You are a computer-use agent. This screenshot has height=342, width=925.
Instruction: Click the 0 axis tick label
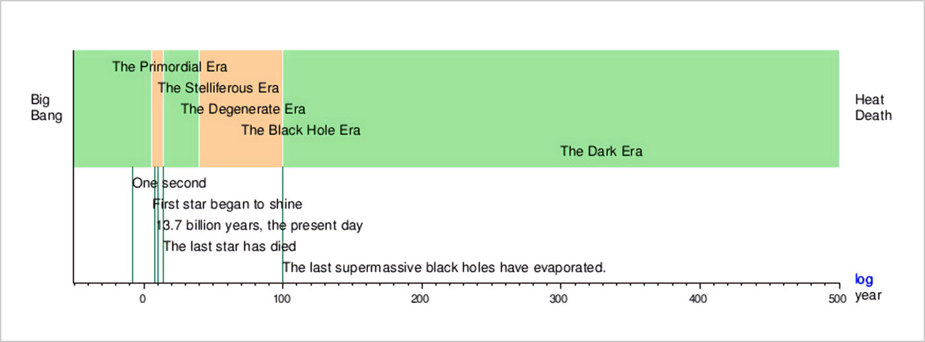(x=143, y=299)
